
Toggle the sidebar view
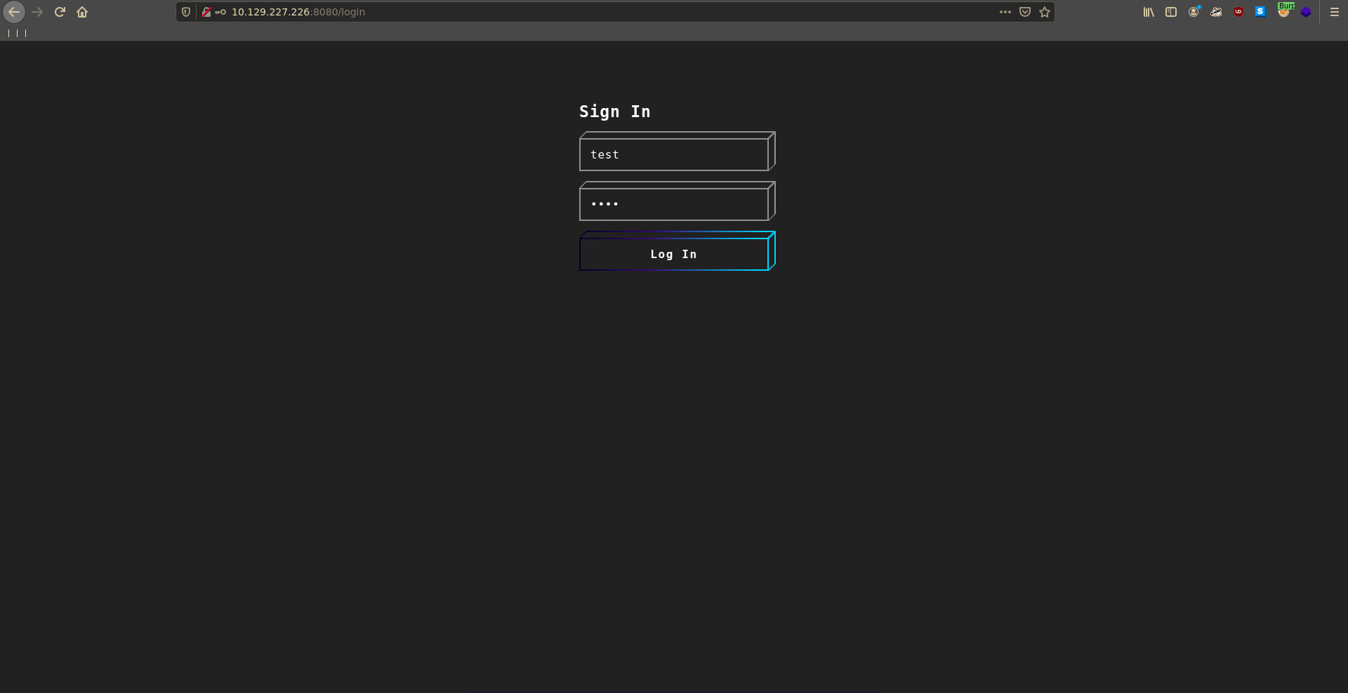(x=1171, y=12)
